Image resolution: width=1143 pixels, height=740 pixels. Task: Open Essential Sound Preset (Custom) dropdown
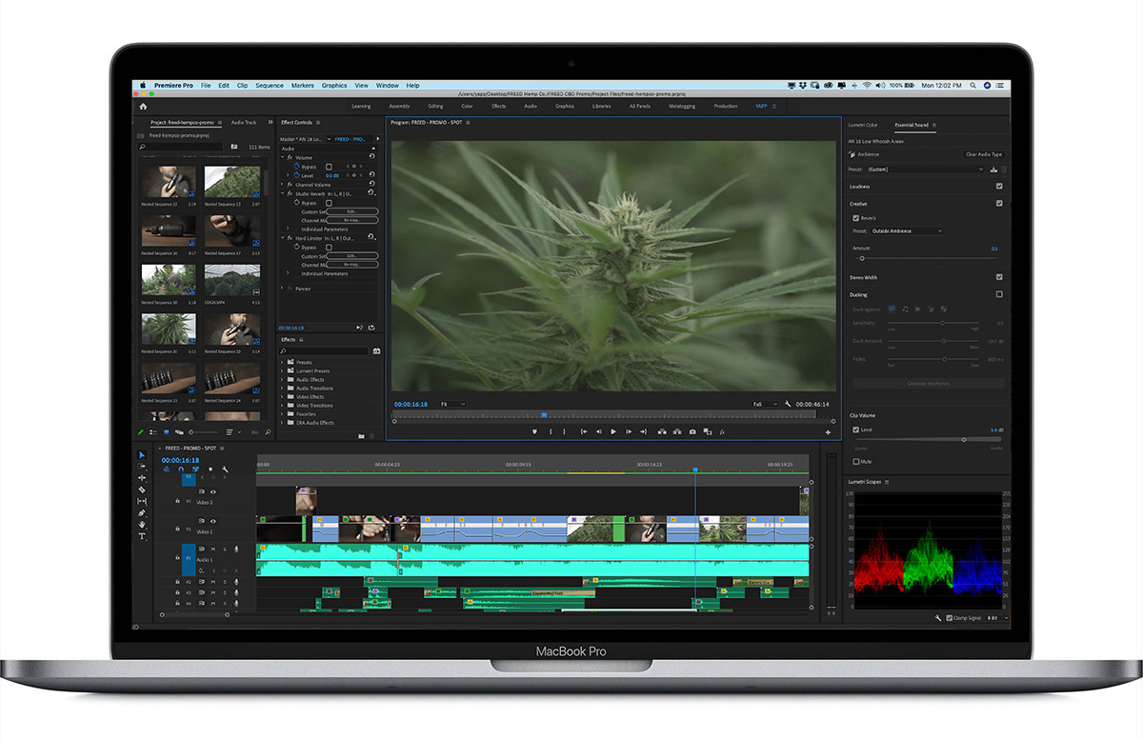[x=926, y=170]
